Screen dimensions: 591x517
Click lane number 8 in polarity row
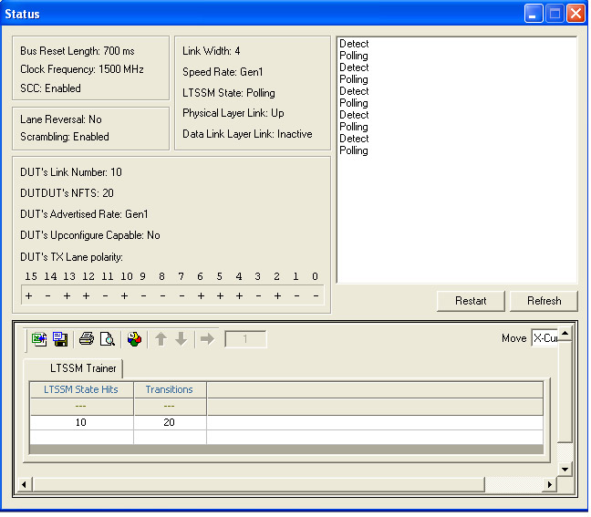tap(161, 277)
